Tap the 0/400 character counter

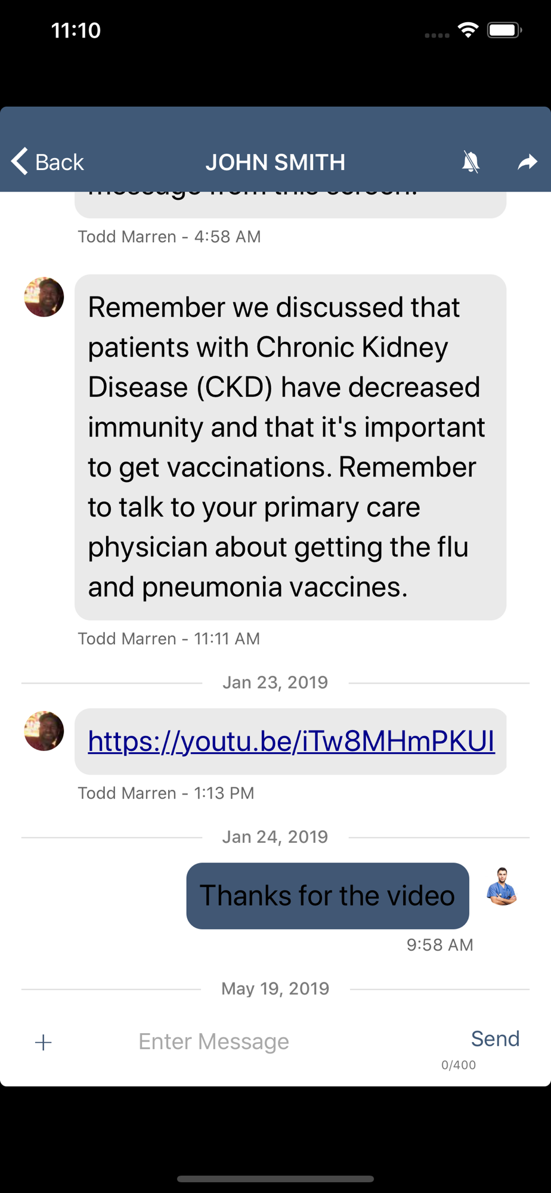pyautogui.click(x=458, y=1065)
